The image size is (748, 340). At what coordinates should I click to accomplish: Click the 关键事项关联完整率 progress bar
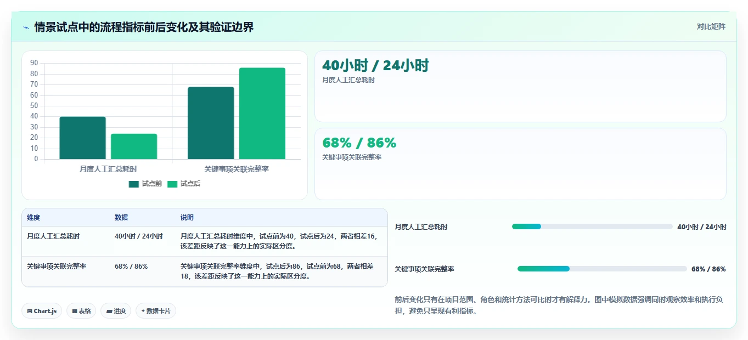(x=602, y=269)
